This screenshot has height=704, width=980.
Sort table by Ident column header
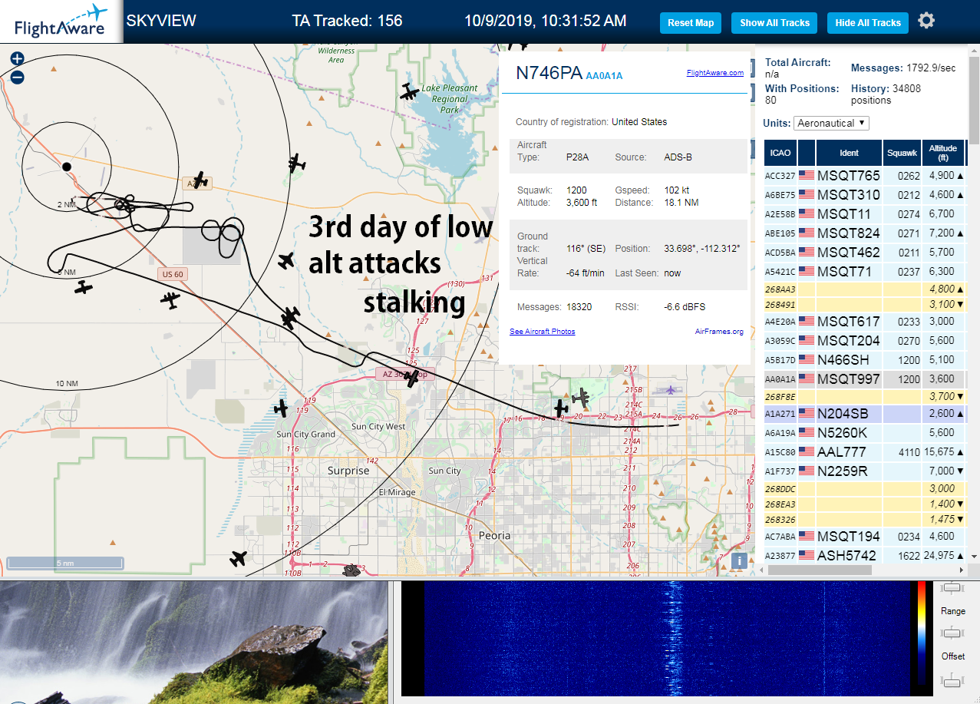pos(849,153)
